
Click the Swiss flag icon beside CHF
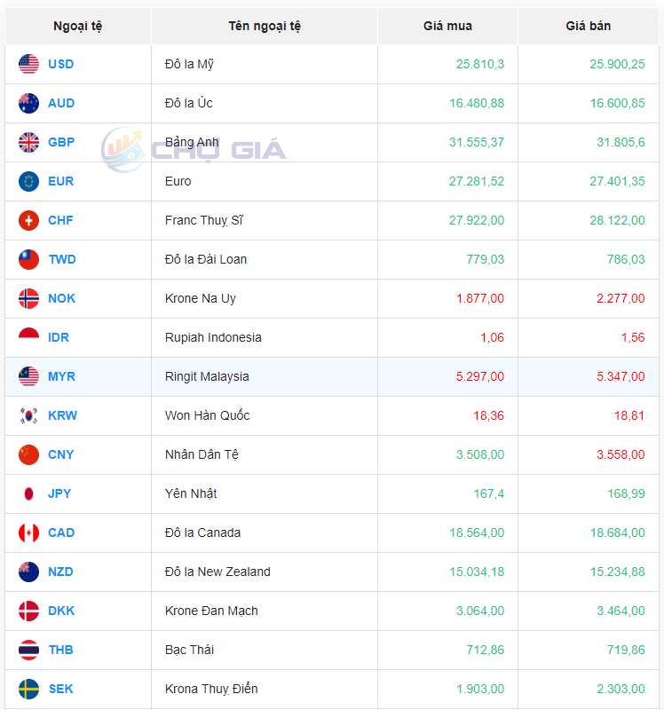28,220
